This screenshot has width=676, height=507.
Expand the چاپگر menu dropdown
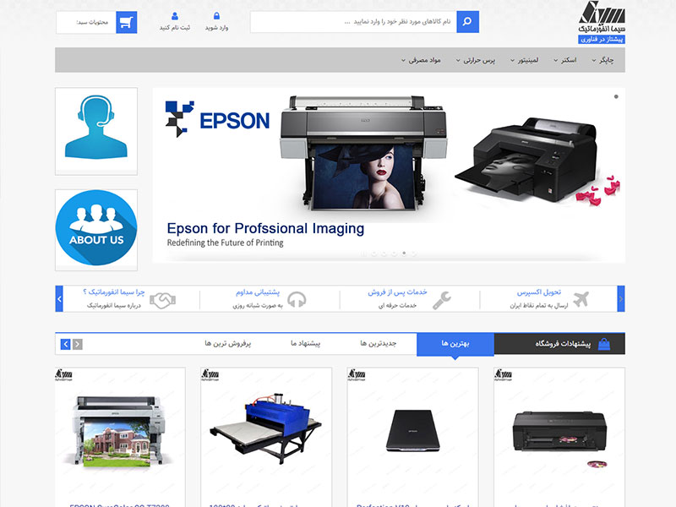[602, 60]
